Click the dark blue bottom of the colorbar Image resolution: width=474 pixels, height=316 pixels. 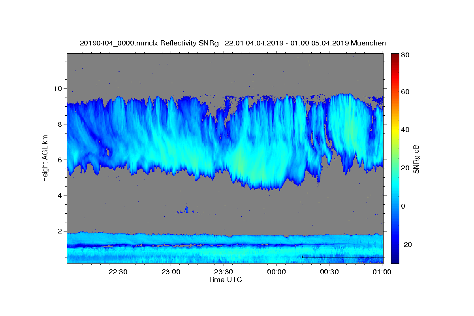pyautogui.click(x=395, y=260)
